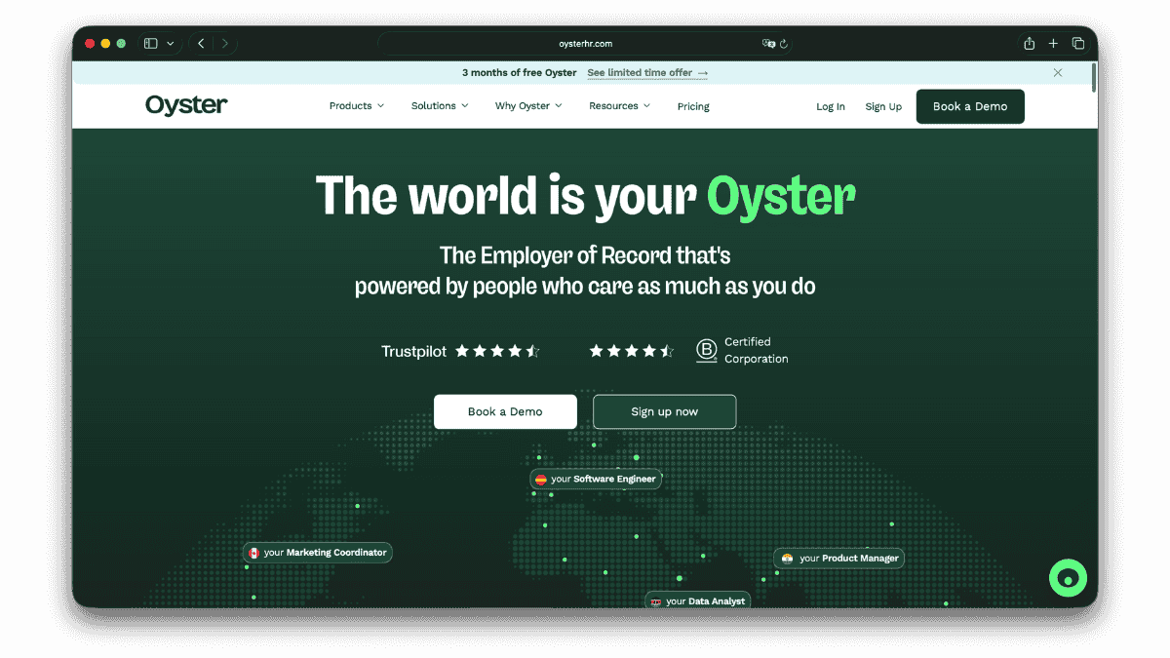Select Sign Up in the navigation
This screenshot has width=1170, height=658.
click(x=883, y=106)
